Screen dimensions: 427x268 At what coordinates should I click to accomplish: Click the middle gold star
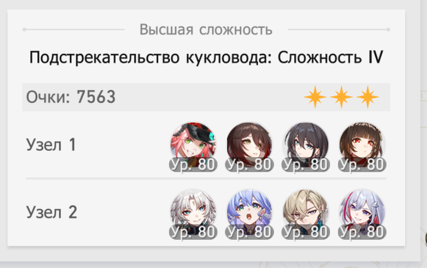[341, 97]
